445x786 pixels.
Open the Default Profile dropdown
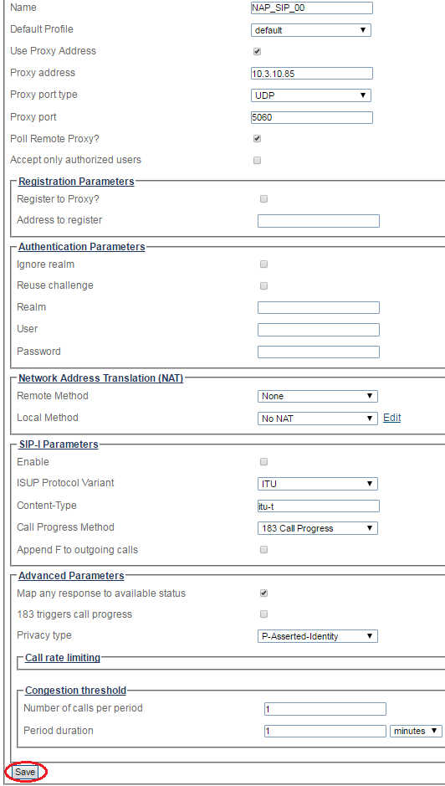310,30
